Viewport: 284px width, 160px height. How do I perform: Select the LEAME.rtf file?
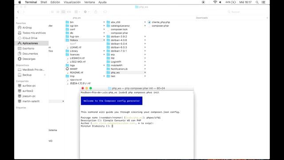coord(75,48)
